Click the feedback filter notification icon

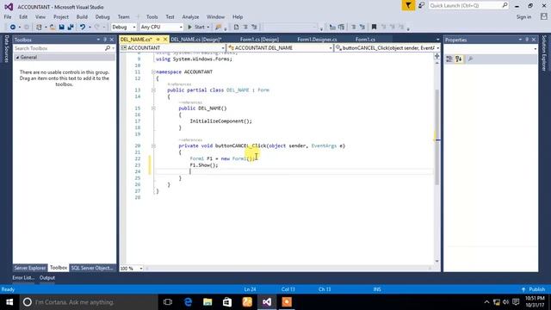(408, 6)
